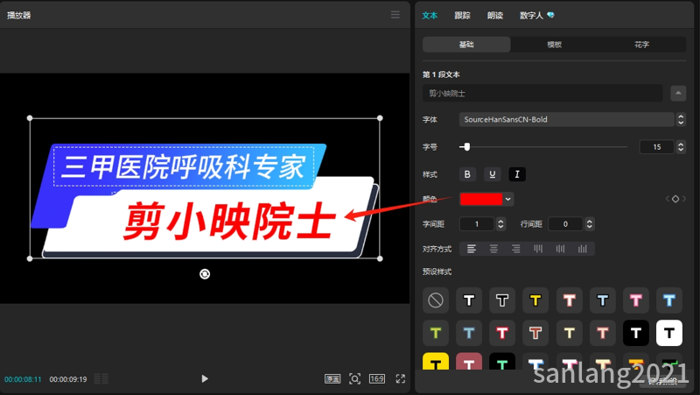Click the top-left corner handle of the text box
700x395 pixels.
[30, 118]
